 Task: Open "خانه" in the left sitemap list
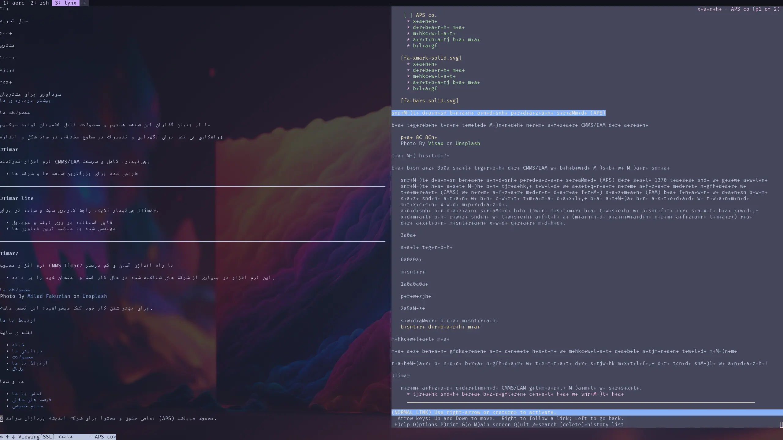(18, 345)
